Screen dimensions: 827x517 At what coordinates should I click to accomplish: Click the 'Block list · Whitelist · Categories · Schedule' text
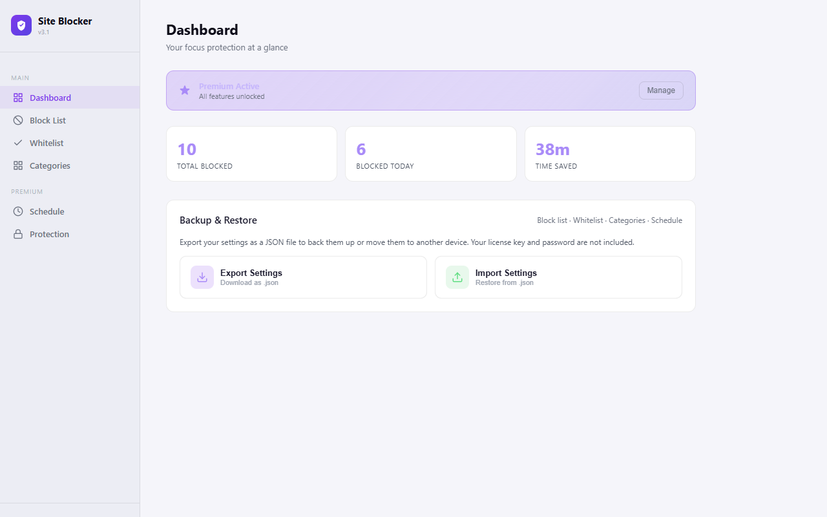tap(609, 220)
